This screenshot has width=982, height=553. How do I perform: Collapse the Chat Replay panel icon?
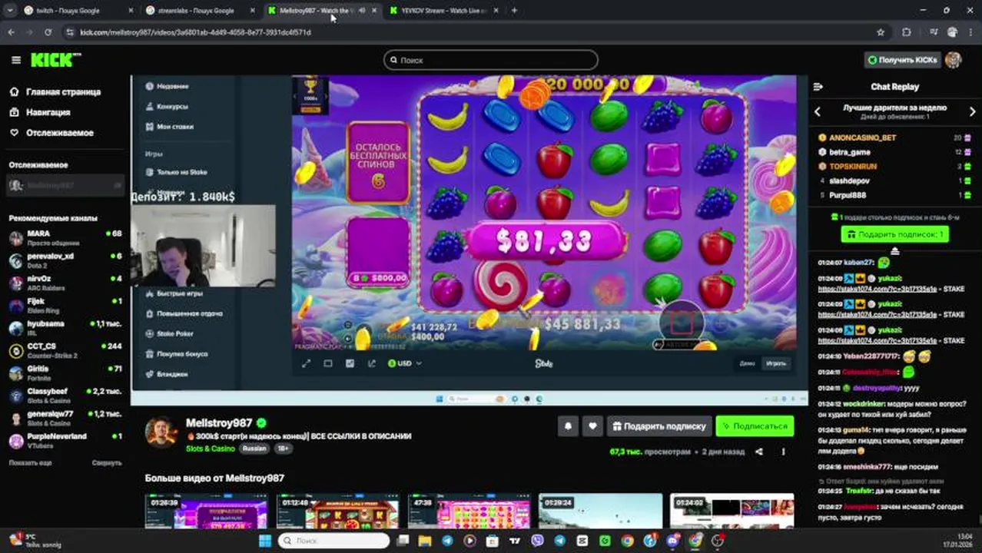pyautogui.click(x=818, y=87)
